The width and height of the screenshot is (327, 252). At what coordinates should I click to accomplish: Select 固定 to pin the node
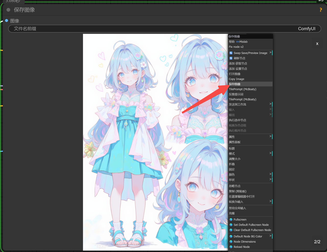250,169
